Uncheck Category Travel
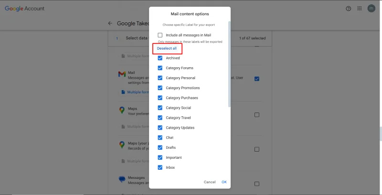Image resolution: width=382 pixels, height=195 pixels. point(160,118)
